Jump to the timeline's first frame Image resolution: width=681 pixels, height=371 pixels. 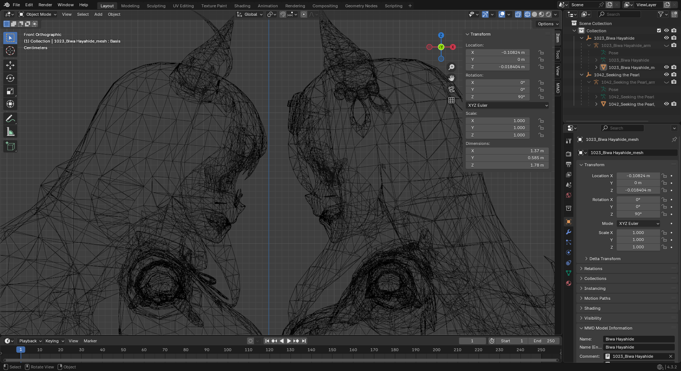(267, 341)
